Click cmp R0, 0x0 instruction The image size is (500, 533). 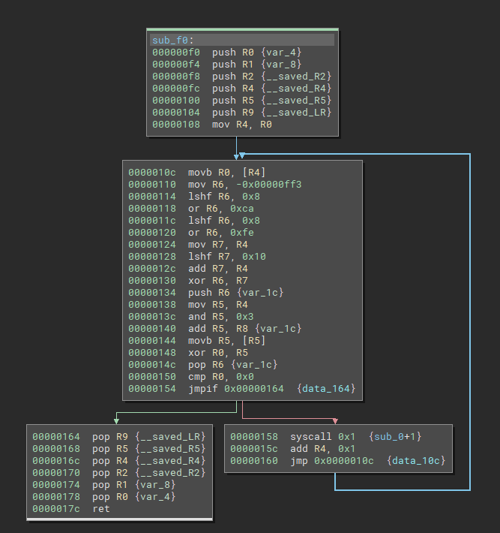click(x=190, y=377)
